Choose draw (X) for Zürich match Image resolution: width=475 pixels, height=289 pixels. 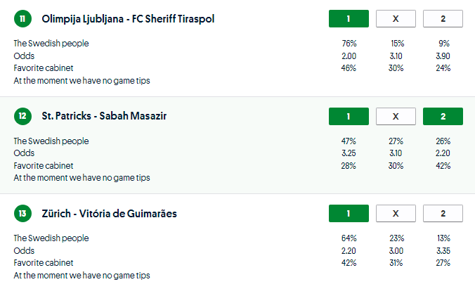[x=396, y=213]
